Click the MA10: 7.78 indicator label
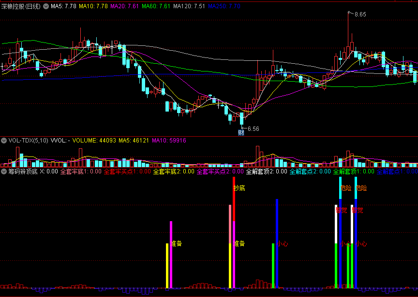This screenshot has width=418, height=297. pyautogui.click(x=93, y=6)
